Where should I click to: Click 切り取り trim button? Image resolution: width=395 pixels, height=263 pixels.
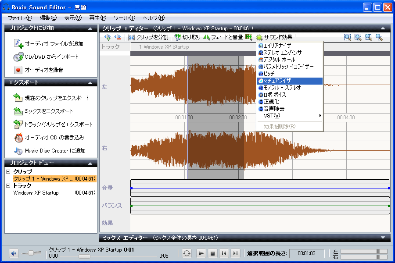(x=188, y=37)
